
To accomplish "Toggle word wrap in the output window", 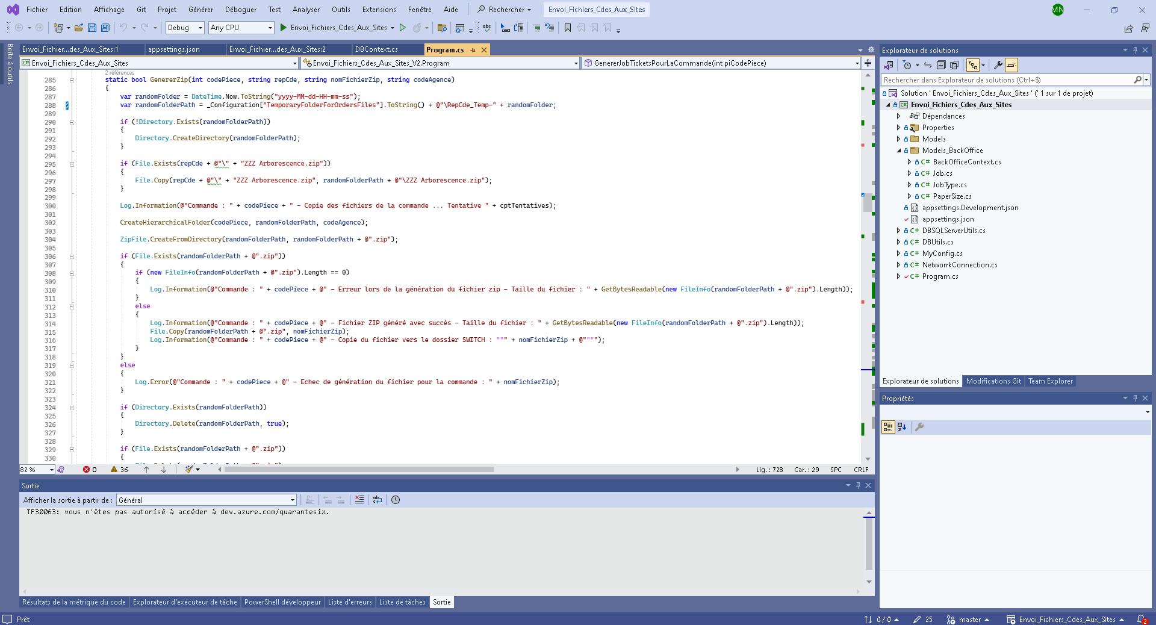I will point(378,500).
